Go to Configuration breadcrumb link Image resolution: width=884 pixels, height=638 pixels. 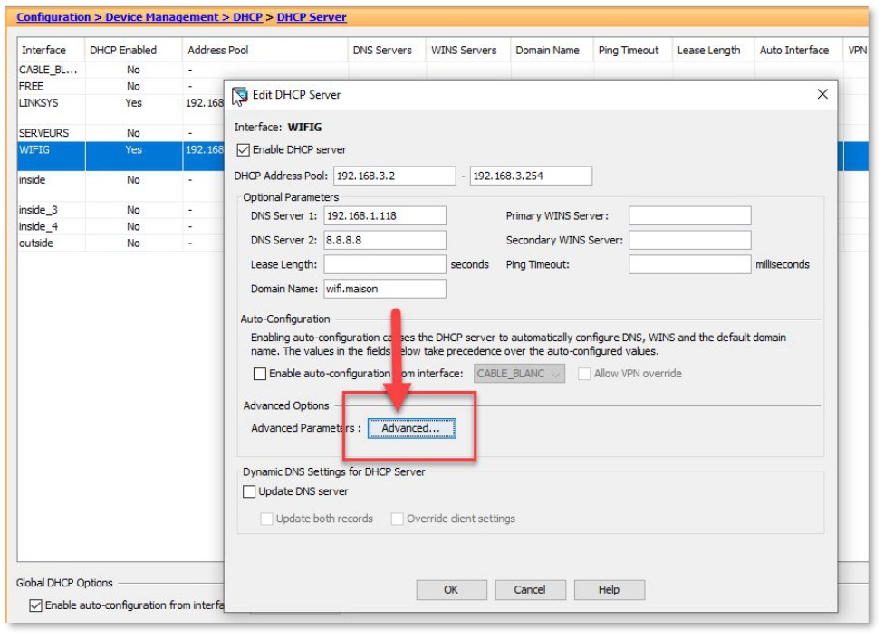(53, 17)
